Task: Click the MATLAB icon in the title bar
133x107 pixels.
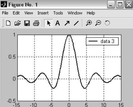Action: [4, 4]
